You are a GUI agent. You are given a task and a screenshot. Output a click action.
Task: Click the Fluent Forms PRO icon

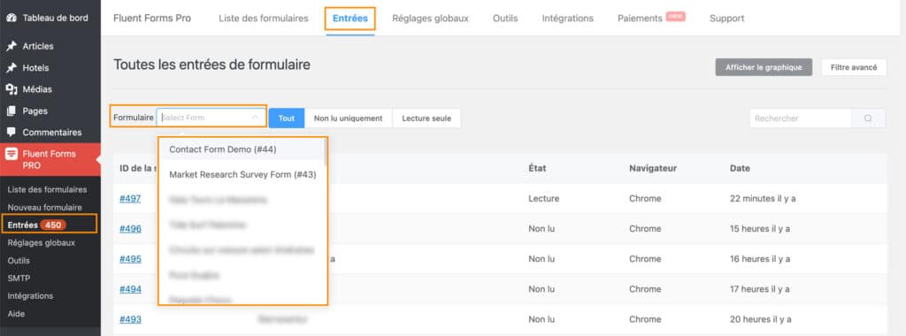click(11, 154)
